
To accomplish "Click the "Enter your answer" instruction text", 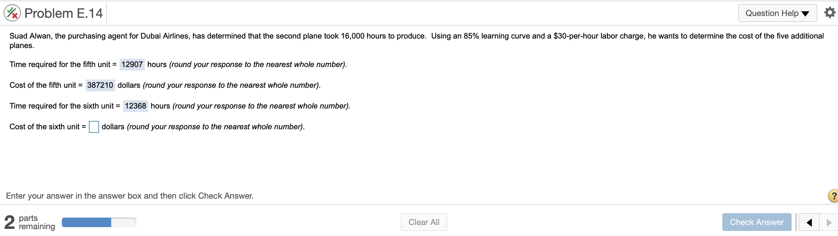I will pos(129,196).
